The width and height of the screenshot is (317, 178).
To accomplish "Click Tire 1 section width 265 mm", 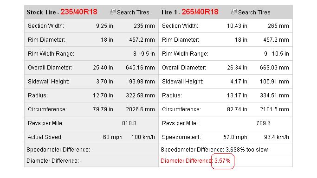I will point(278,26).
